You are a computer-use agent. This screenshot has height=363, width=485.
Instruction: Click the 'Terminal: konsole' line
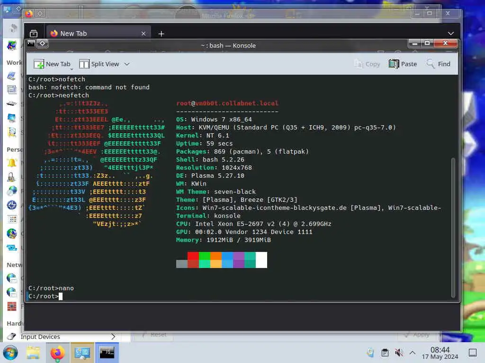(208, 216)
